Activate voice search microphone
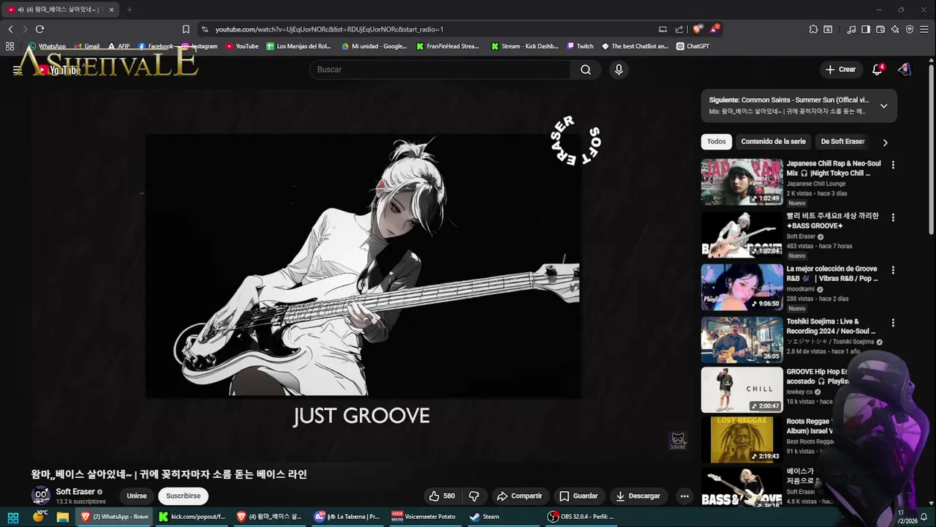Screen dimensions: 936x527 click(619, 70)
